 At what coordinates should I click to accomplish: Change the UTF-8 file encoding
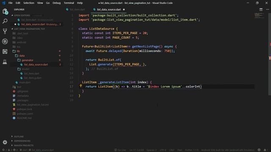click(163, 150)
